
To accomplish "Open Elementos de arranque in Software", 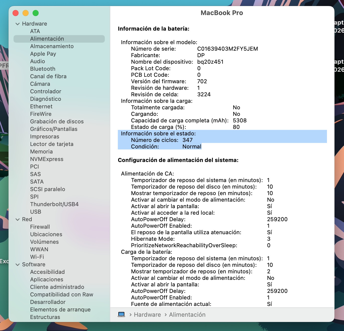I will point(60,310).
